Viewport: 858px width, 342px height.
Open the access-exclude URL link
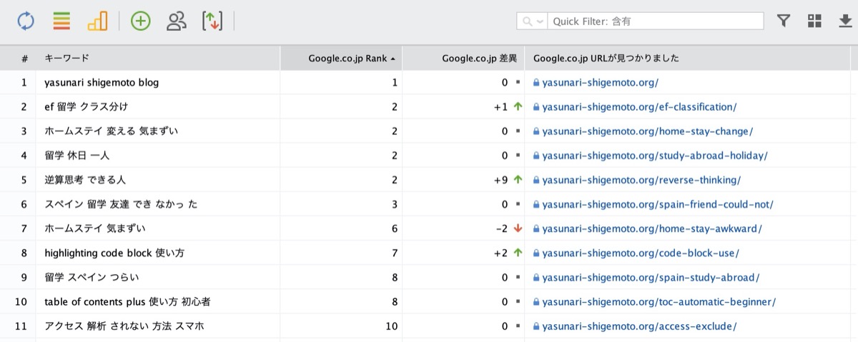click(639, 326)
